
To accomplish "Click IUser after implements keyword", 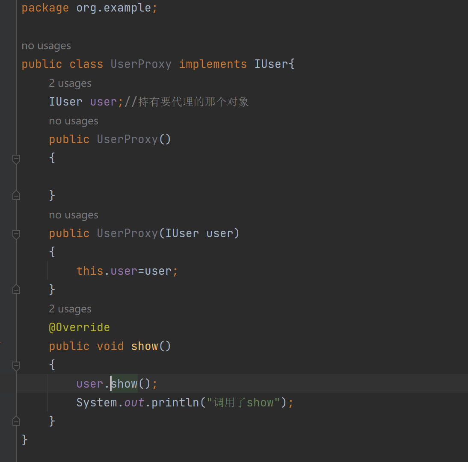I will 271,64.
